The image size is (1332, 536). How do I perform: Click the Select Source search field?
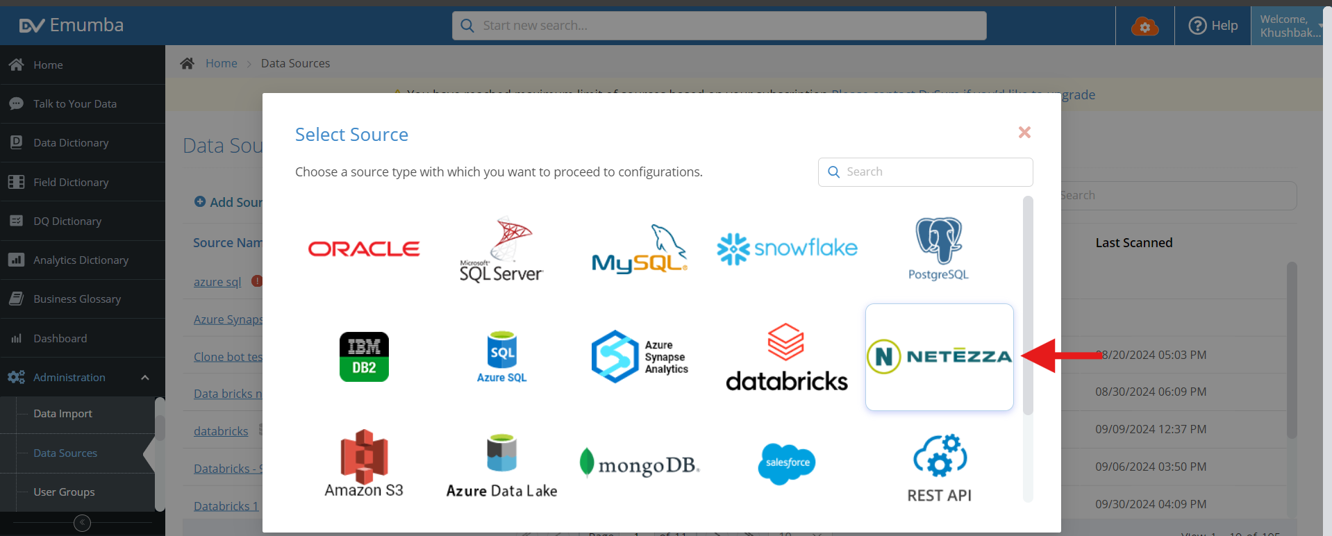[x=926, y=172]
